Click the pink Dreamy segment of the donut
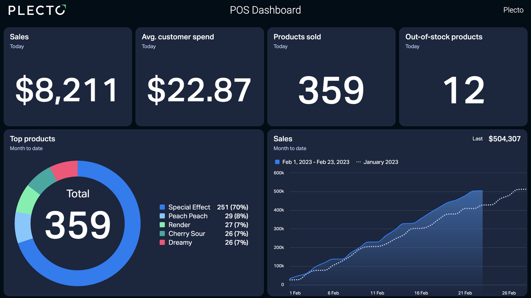Viewport: 531px width, 298px height. click(65, 171)
